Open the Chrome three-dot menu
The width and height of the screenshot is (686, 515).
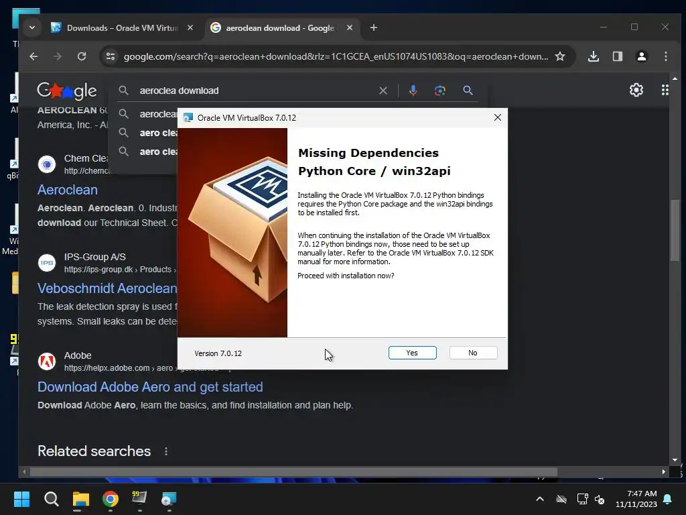[665, 56]
